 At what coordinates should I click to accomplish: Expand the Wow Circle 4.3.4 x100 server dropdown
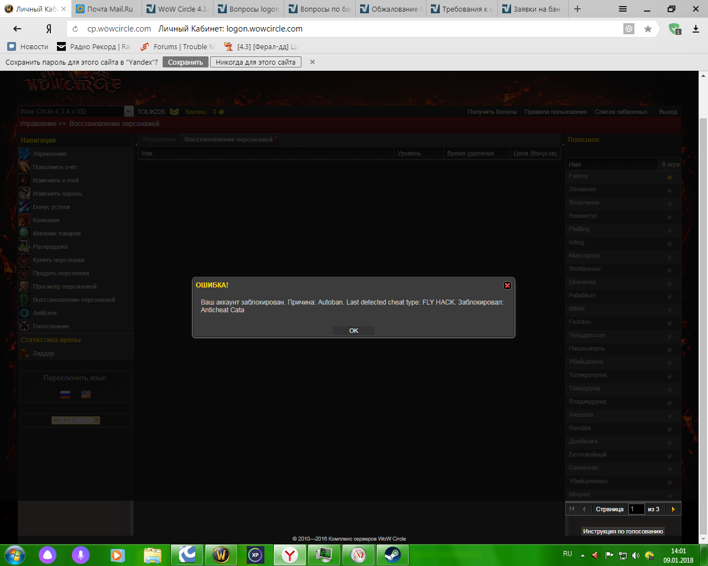[128, 112]
